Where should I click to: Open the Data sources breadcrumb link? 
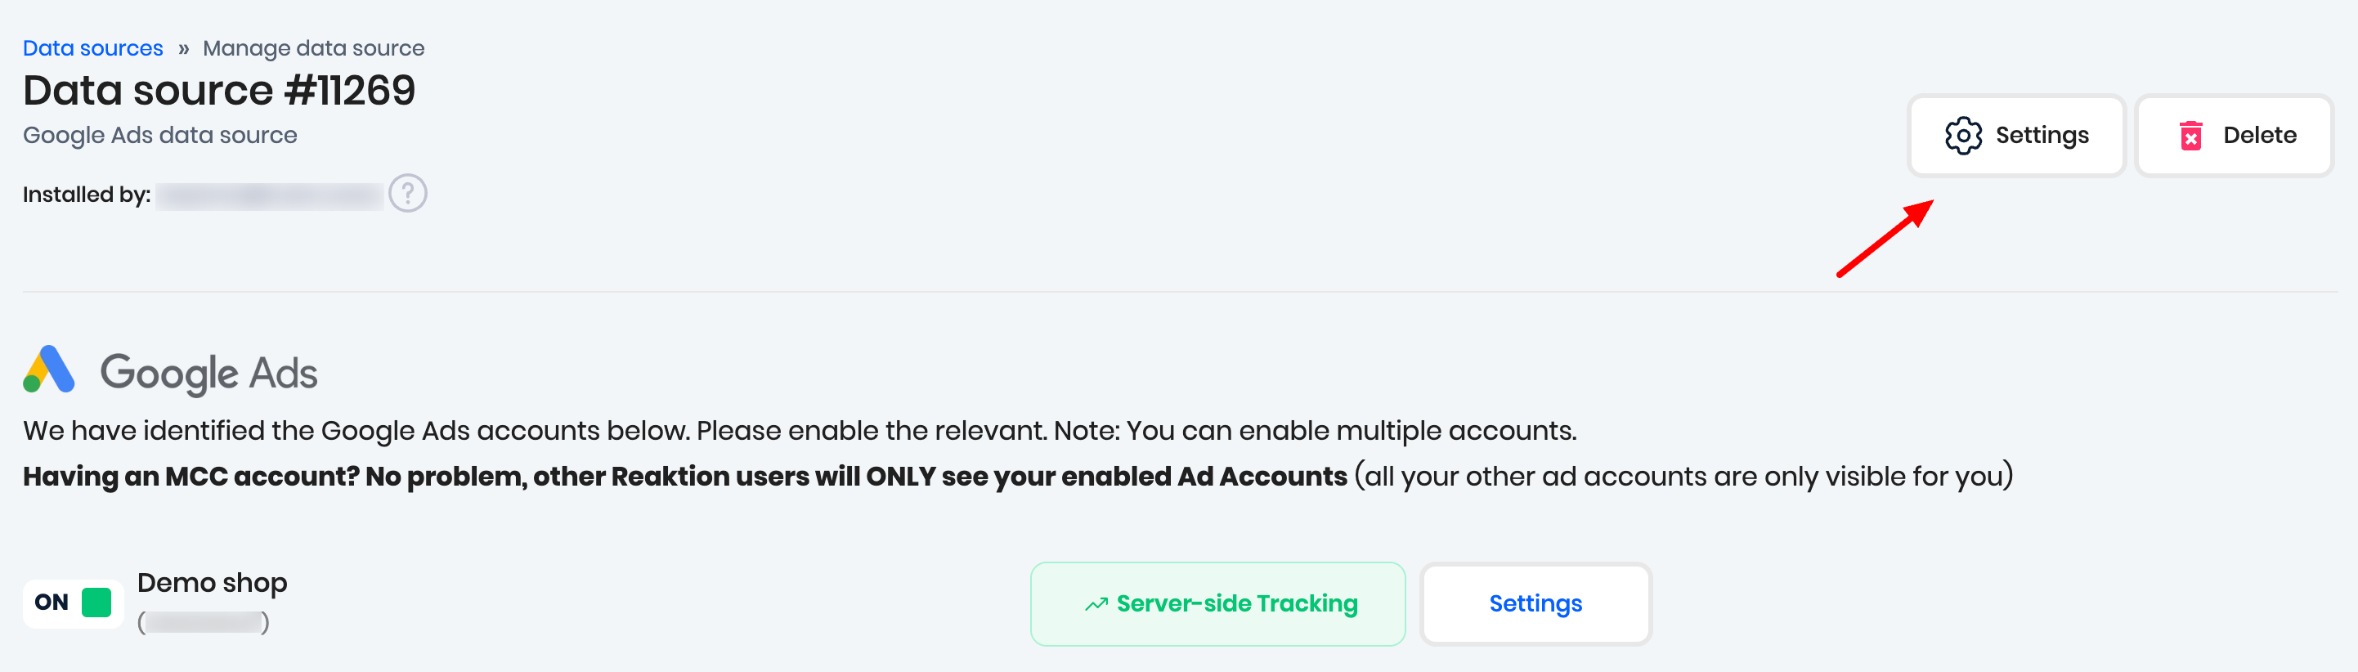point(92,48)
